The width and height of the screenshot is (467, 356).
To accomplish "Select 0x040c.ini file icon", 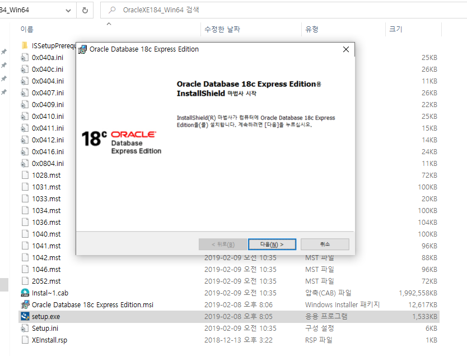I will coord(25,69).
